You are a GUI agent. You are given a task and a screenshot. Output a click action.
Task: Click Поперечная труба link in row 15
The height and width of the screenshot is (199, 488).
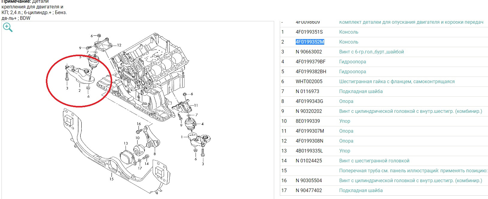pyautogui.click(x=413, y=171)
